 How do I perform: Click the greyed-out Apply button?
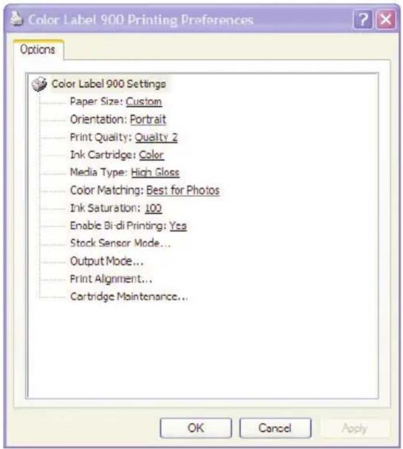355,428
